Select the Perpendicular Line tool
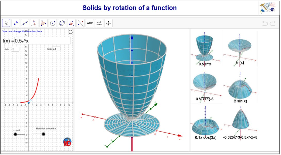 34,23
